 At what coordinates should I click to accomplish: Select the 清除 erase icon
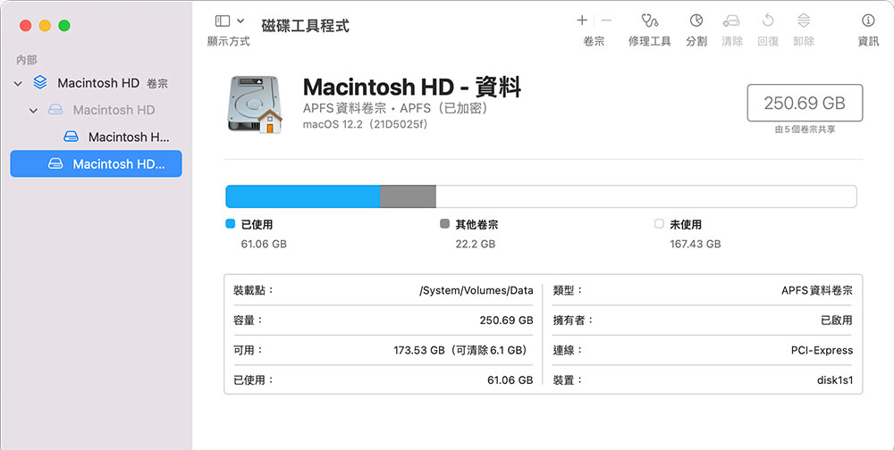tap(731, 21)
